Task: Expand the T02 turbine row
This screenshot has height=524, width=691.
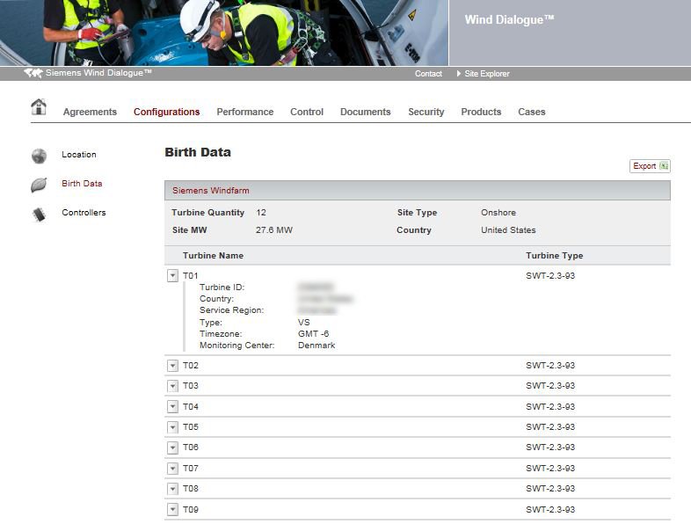Action: coord(172,366)
